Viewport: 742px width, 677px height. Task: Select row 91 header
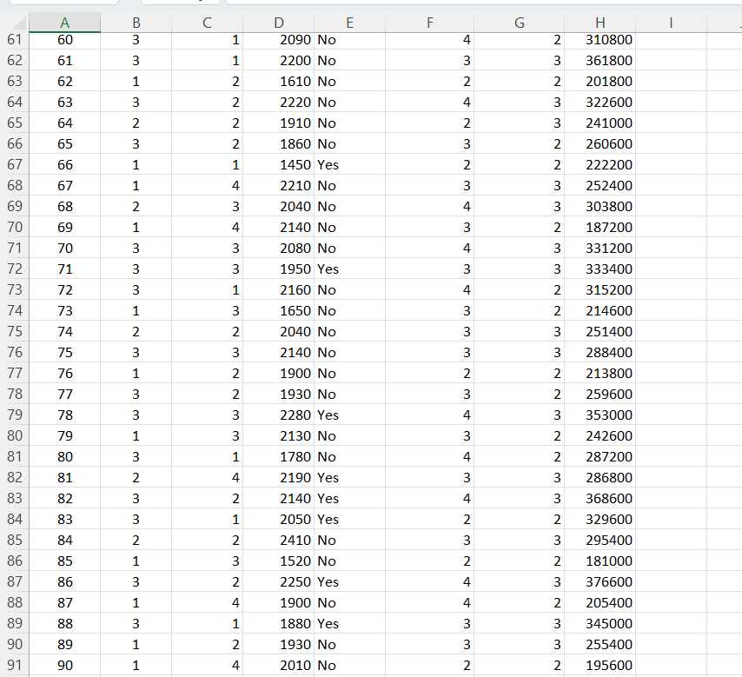tap(14, 666)
